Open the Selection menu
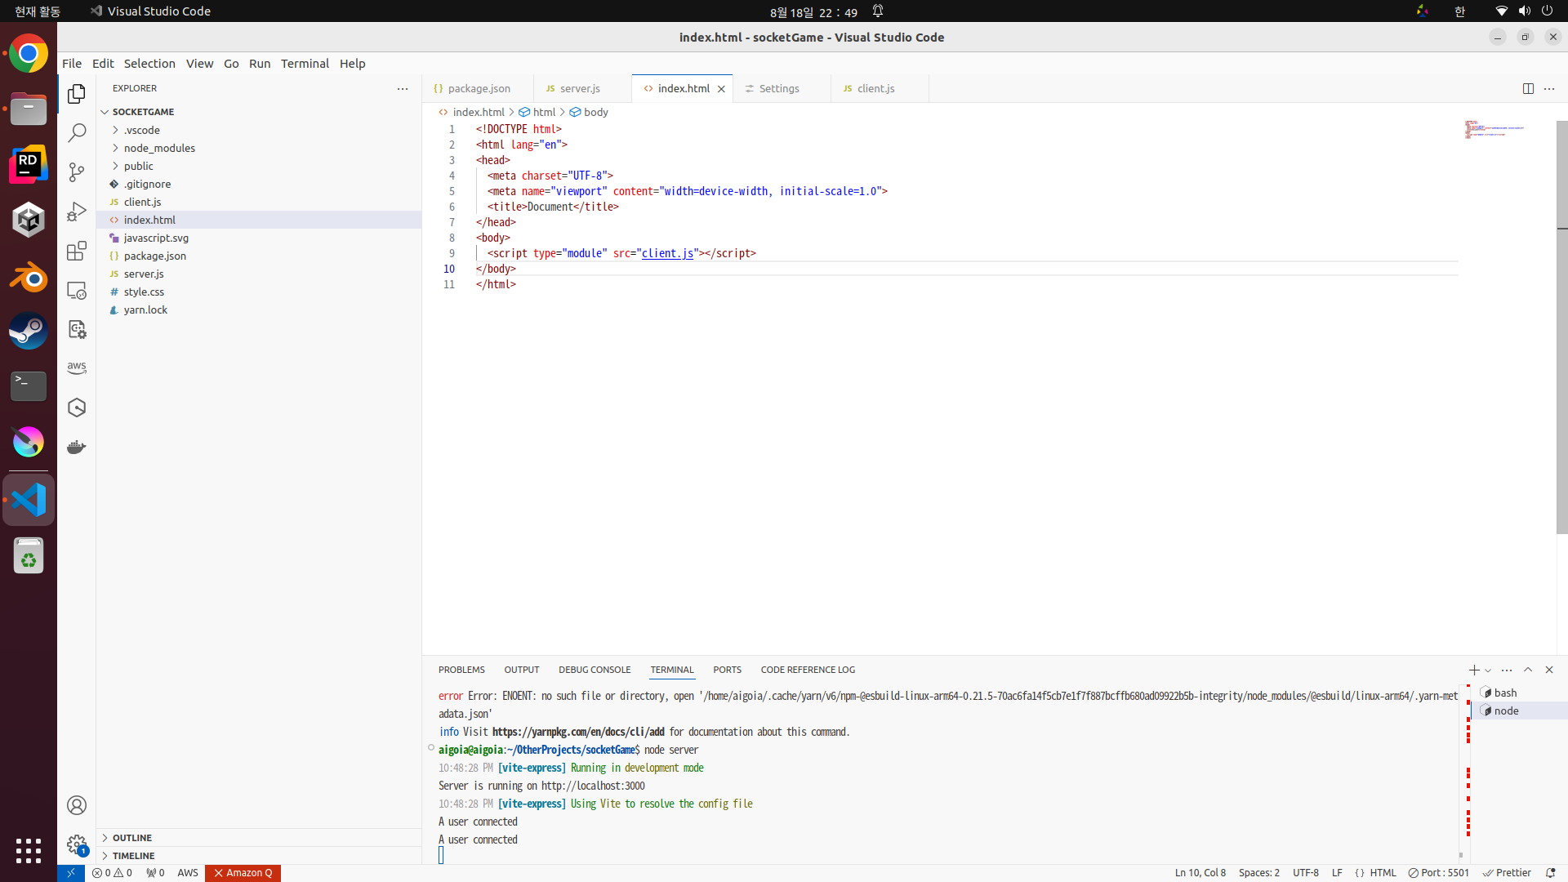Image resolution: width=1568 pixels, height=882 pixels. [149, 64]
